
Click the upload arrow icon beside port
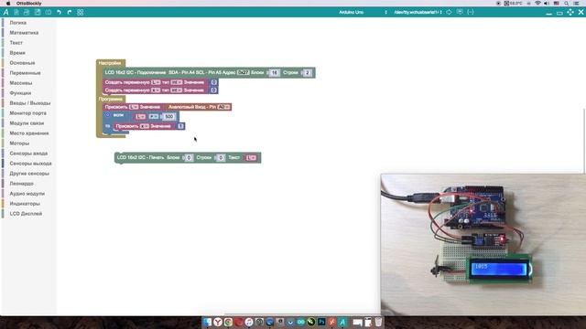[449, 12]
